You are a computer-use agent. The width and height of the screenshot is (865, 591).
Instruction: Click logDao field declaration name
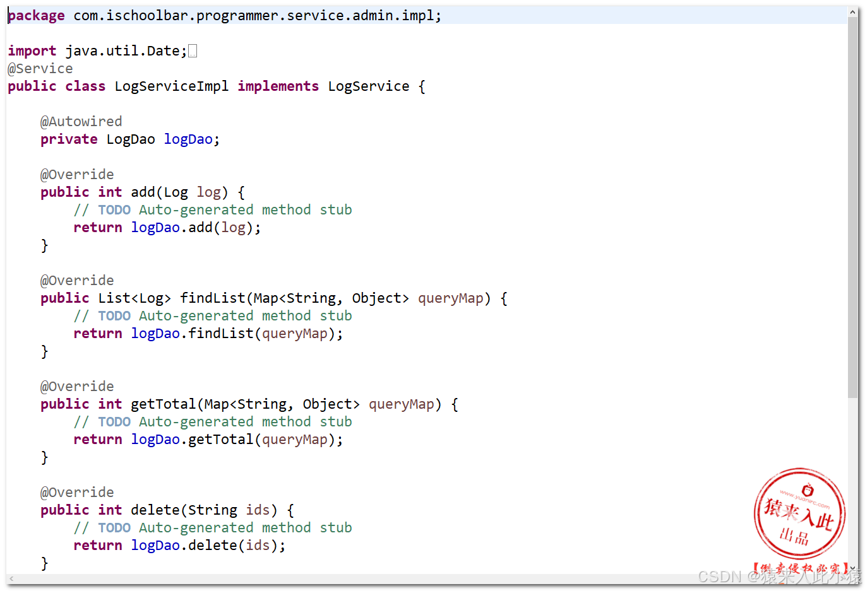pos(188,139)
